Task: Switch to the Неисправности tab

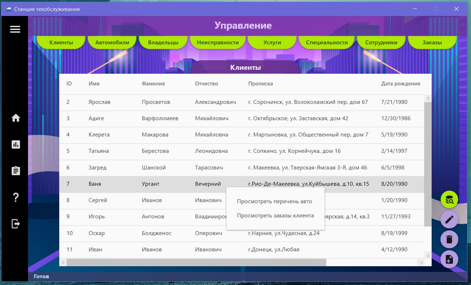Action: 218,43
